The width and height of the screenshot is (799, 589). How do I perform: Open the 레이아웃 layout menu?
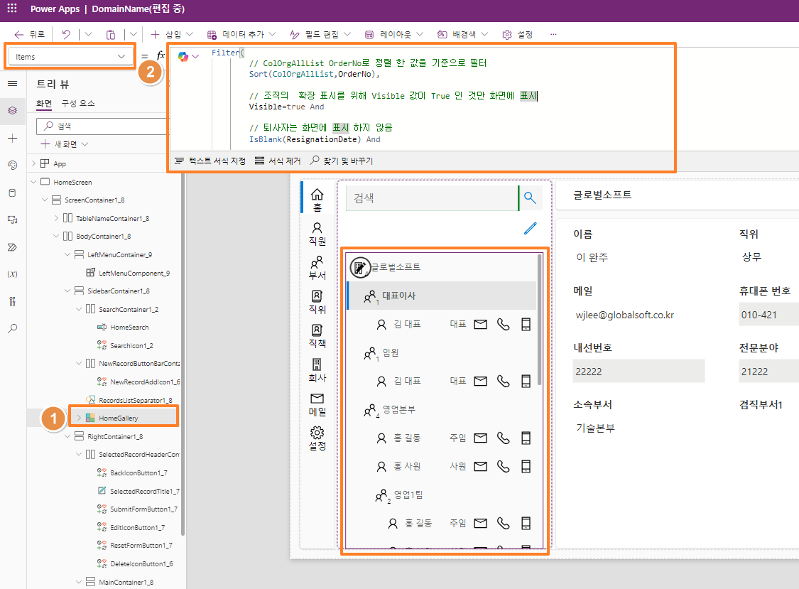pos(394,34)
